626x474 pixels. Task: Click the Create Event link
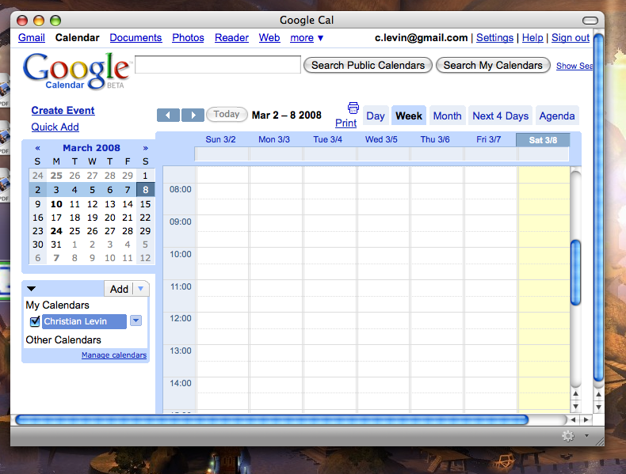63,111
